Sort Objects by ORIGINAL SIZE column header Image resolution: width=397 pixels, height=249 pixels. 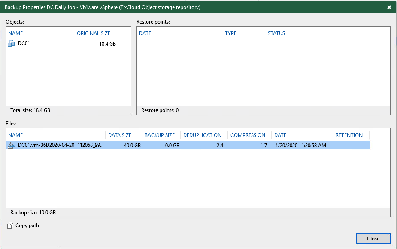(94, 33)
